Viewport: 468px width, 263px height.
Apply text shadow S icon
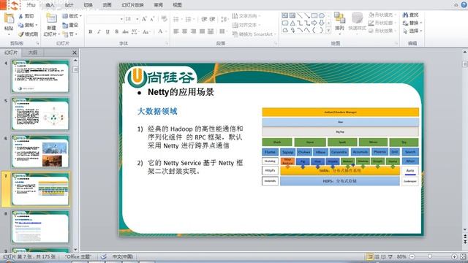click(x=116, y=31)
